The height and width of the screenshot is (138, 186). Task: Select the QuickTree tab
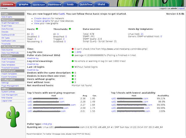click(x=86, y=5)
